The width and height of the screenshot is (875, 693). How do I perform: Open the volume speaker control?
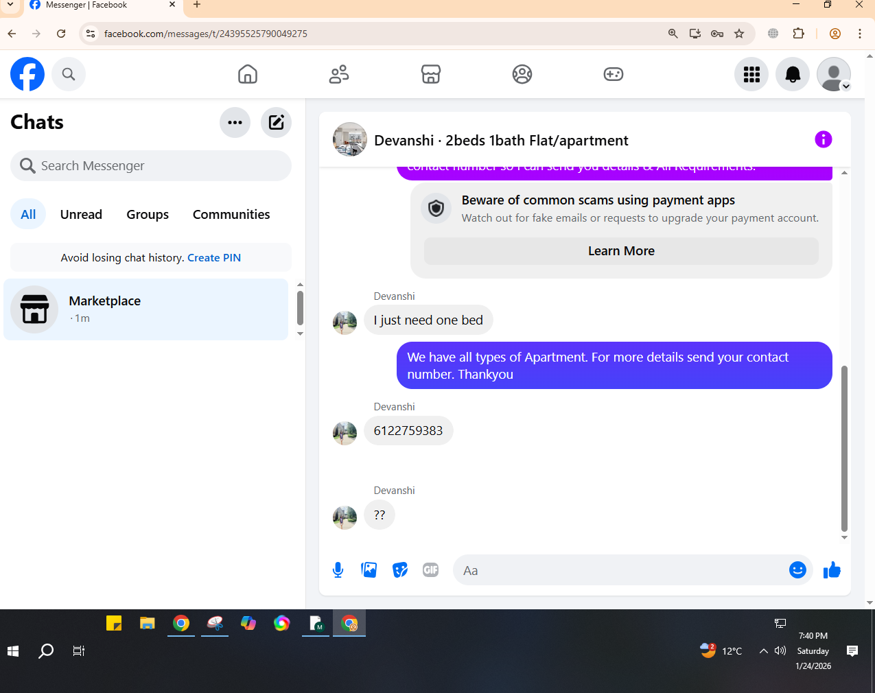pos(780,651)
